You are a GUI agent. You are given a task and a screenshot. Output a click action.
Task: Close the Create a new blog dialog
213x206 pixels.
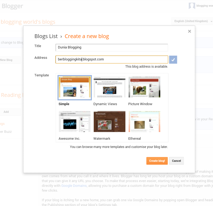click(x=189, y=31)
